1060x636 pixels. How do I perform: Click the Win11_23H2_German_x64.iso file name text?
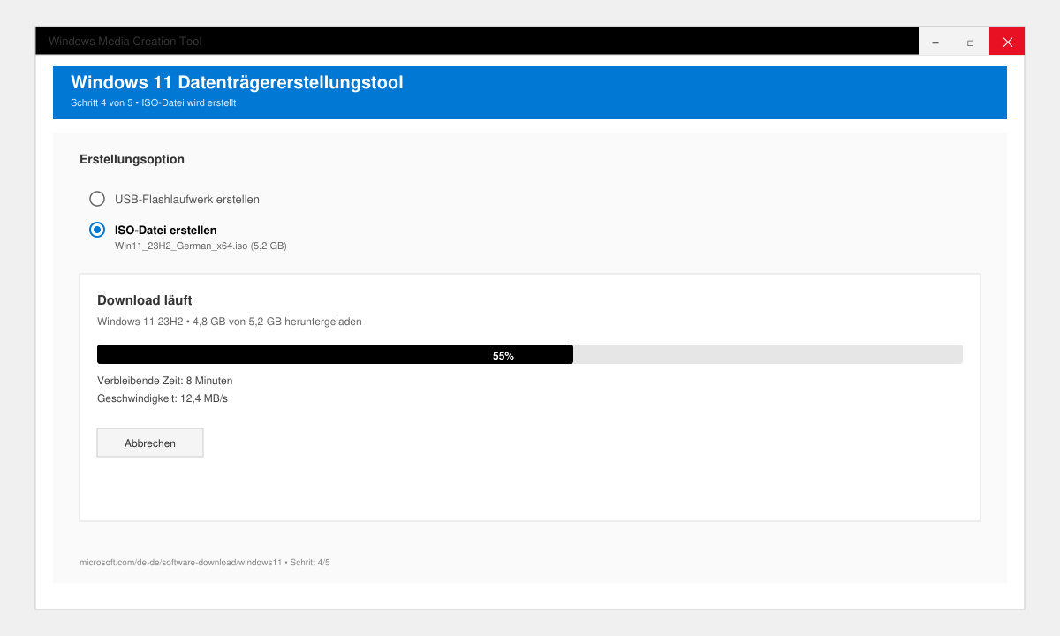click(x=201, y=246)
